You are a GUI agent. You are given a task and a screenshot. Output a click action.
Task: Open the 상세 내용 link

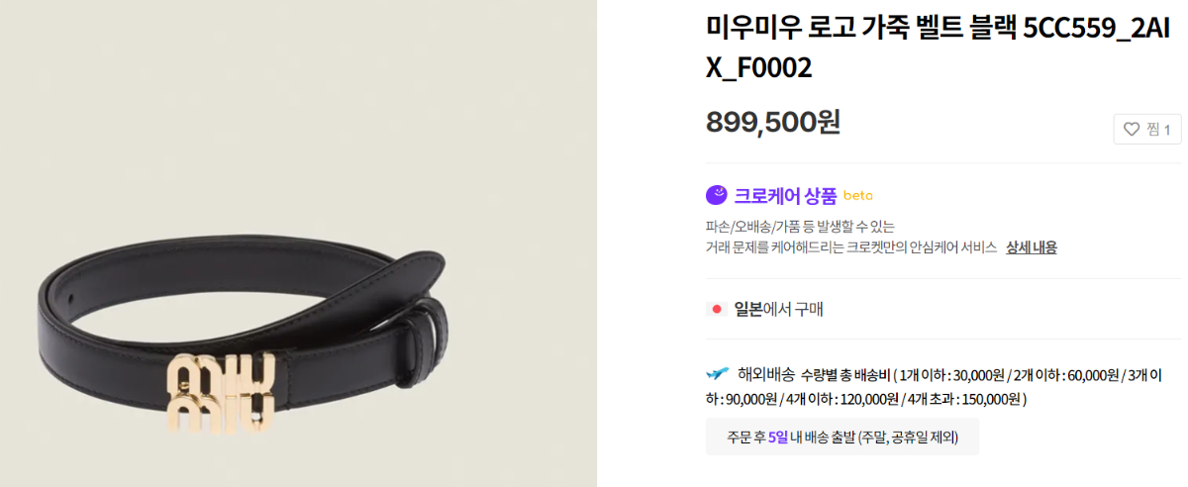click(x=1031, y=247)
